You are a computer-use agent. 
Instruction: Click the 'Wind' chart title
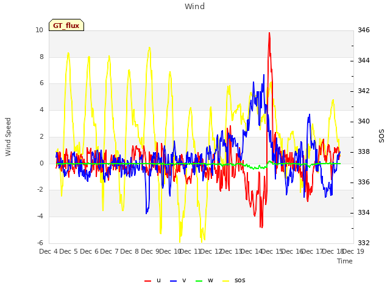point(195,6)
